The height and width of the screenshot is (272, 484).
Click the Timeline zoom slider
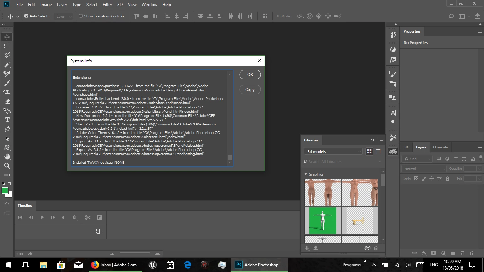pyautogui.click(x=135, y=253)
